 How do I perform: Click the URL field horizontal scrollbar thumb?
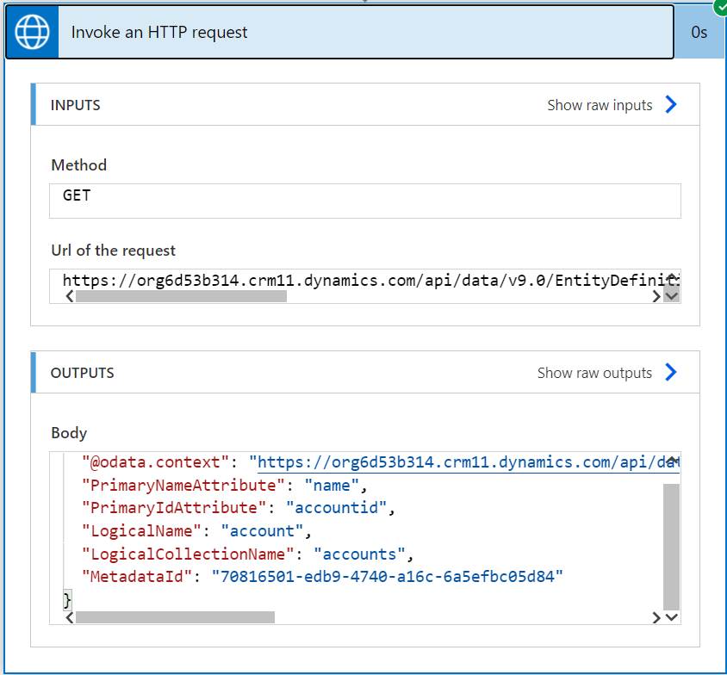coord(181,296)
